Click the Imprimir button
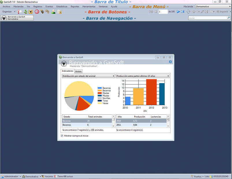This screenshot has width=232, height=179. coord(222,12)
